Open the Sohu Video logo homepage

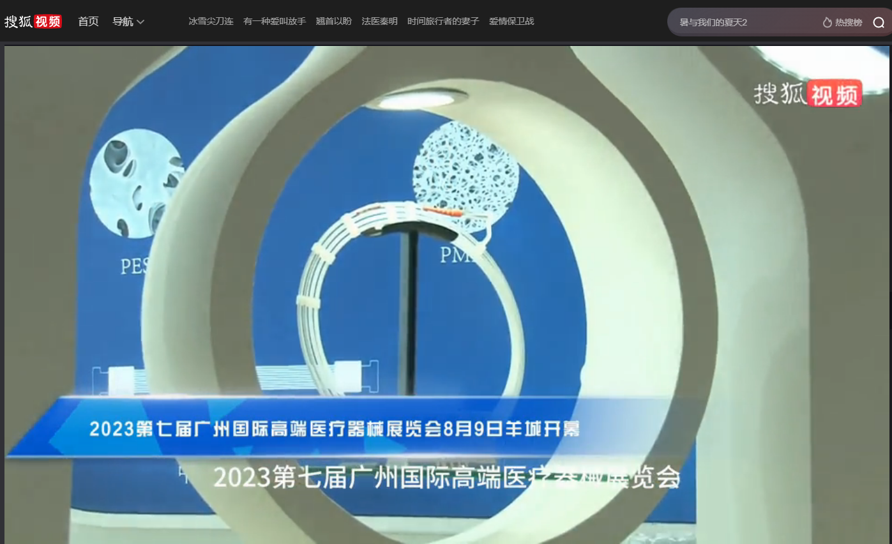click(x=33, y=22)
